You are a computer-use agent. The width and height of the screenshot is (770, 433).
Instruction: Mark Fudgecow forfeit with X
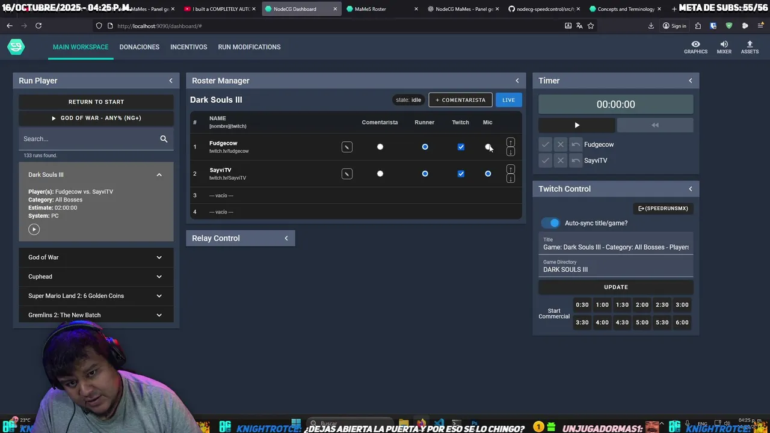tap(560, 144)
